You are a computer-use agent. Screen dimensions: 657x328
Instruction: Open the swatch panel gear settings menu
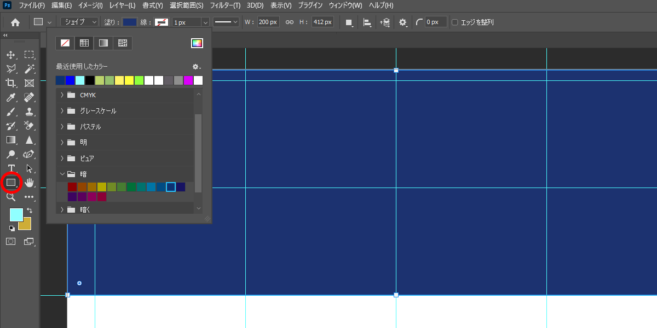(x=197, y=67)
